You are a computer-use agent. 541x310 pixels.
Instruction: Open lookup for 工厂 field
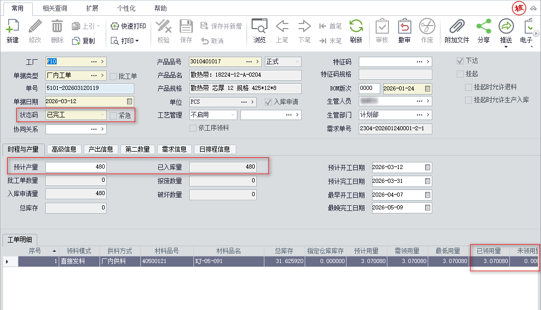[x=94, y=61]
